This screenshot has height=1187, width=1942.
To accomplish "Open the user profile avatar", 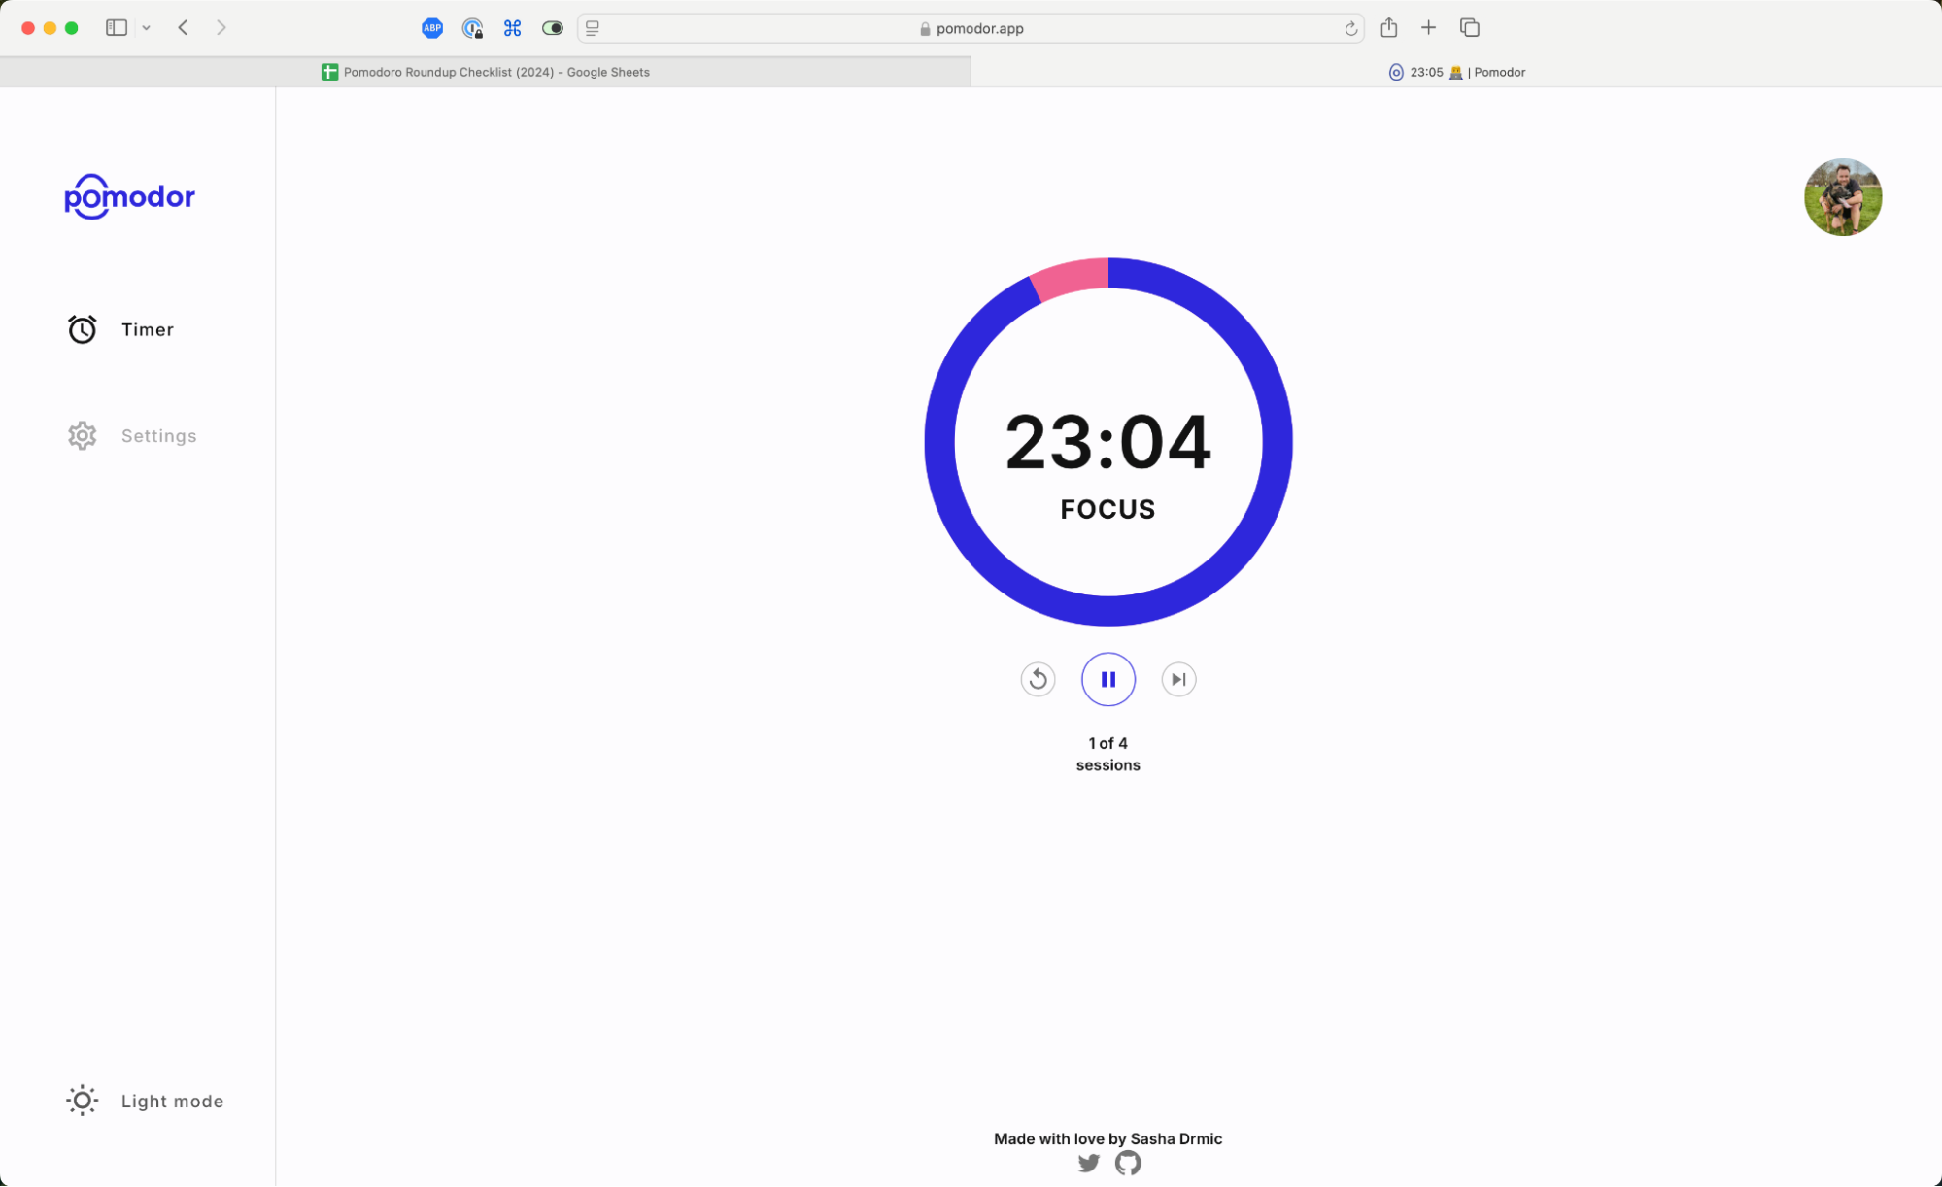I will tap(1843, 197).
